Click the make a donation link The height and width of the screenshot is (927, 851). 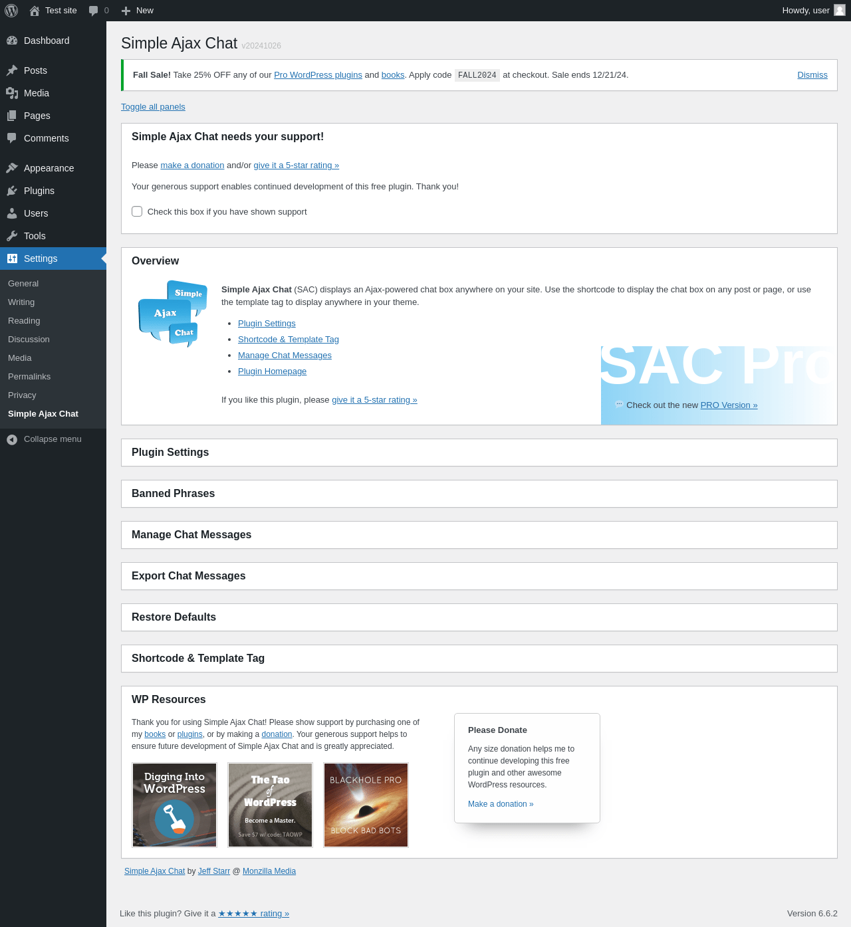point(192,165)
